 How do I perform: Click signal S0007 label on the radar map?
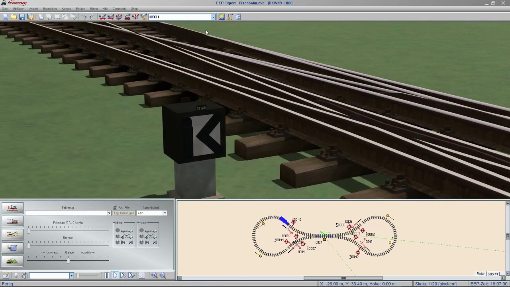(x=311, y=248)
